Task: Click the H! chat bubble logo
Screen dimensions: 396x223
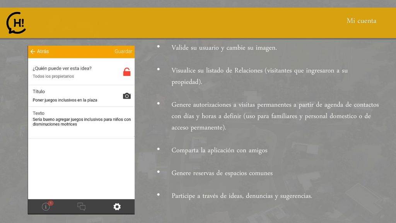Action: 16,23
